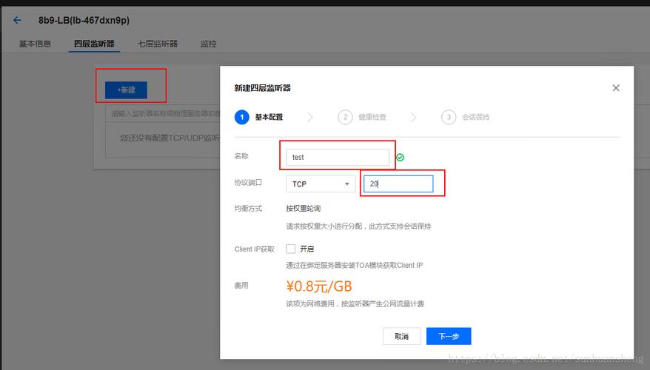The width and height of the screenshot is (650, 370).
Task: Click the 8b9-LB(lb-467dxn9p) title
Action: (x=84, y=20)
